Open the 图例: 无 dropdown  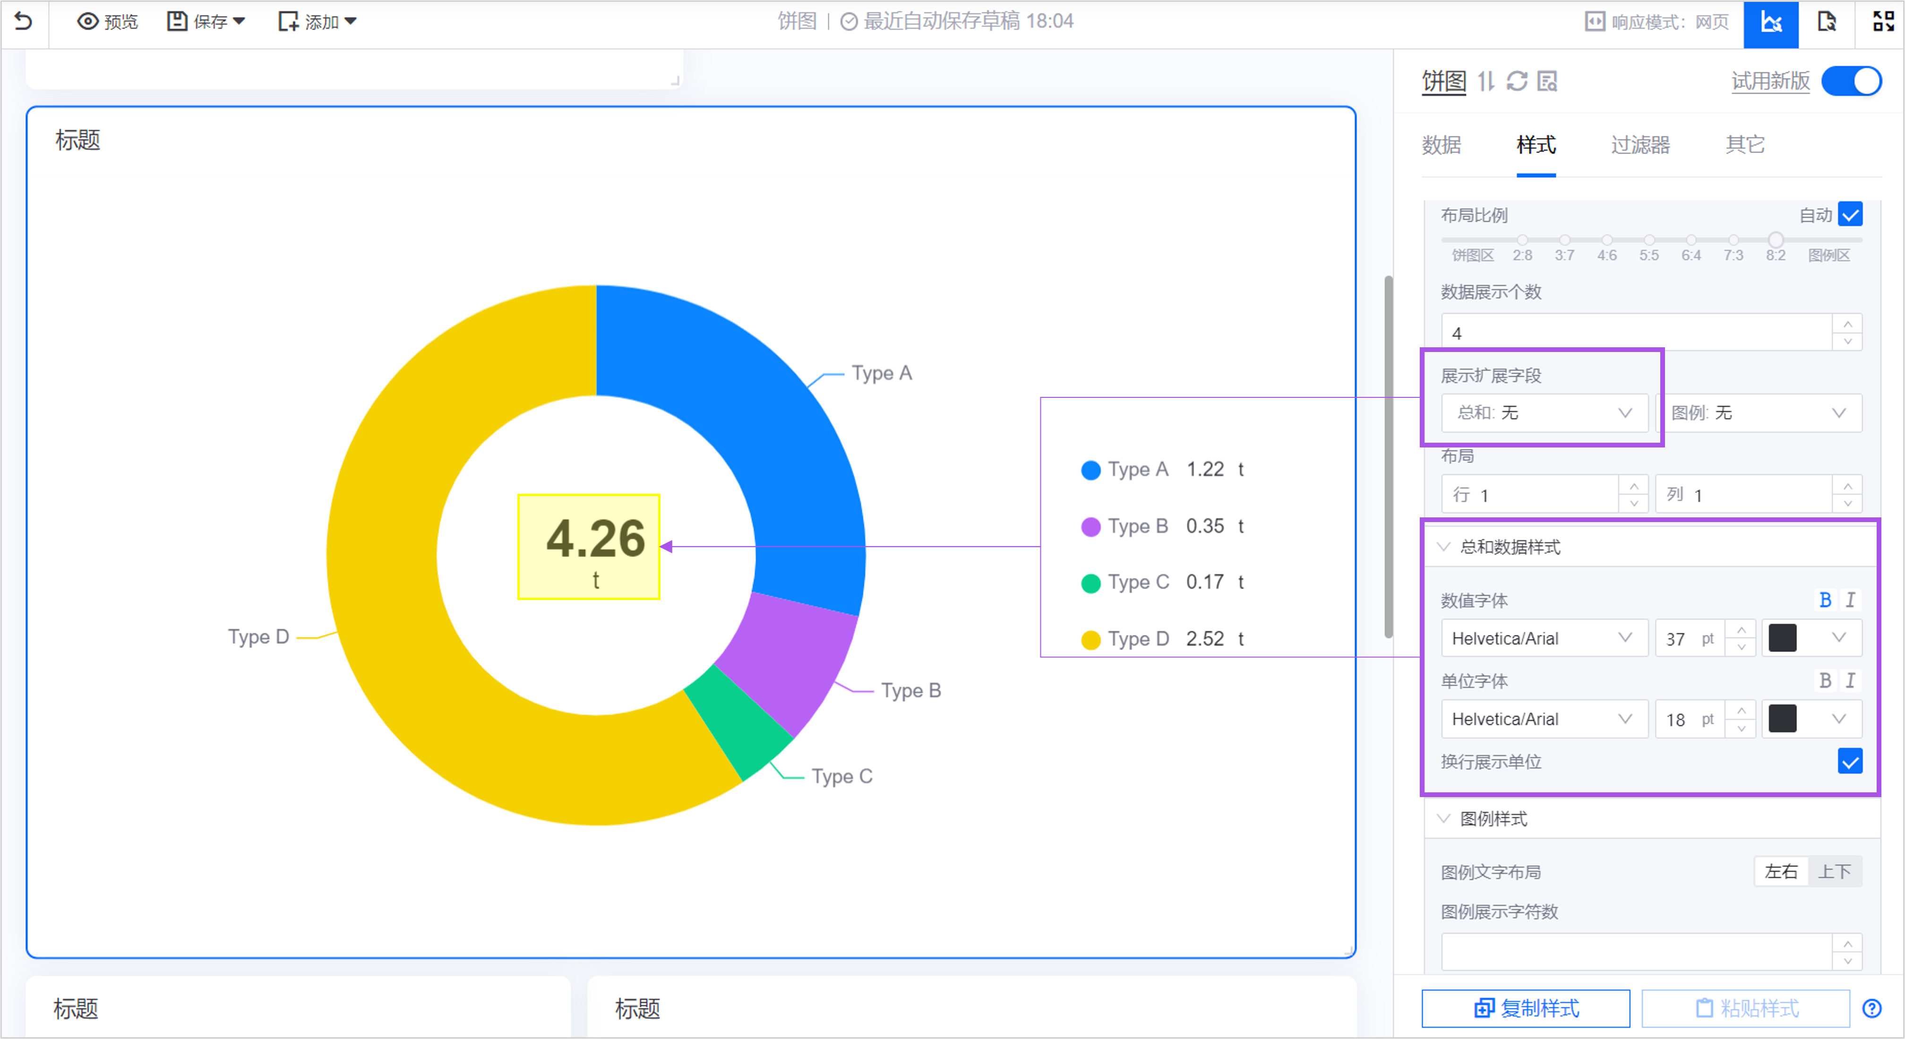(1759, 412)
